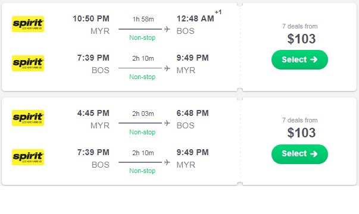Click Select button for 10:50 PM flight deal
Image resolution: width=359 pixels, height=214 pixels.
coord(299,59)
